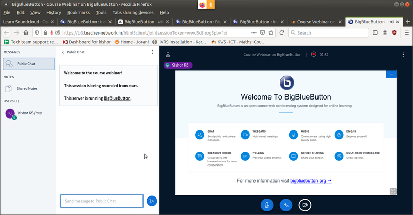413x215 pixels.
Task: Open the Tabs sharing devices menu
Action: click(133, 12)
